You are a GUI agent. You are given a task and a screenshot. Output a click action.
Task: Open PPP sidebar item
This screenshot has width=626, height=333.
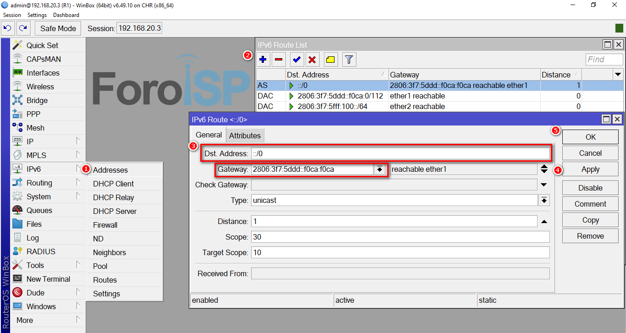[x=48, y=114]
